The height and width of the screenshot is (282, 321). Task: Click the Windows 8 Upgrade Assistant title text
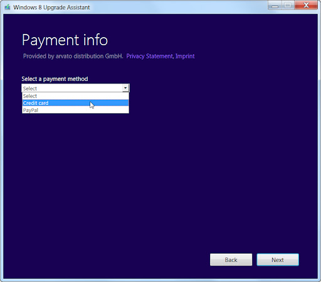point(51,8)
